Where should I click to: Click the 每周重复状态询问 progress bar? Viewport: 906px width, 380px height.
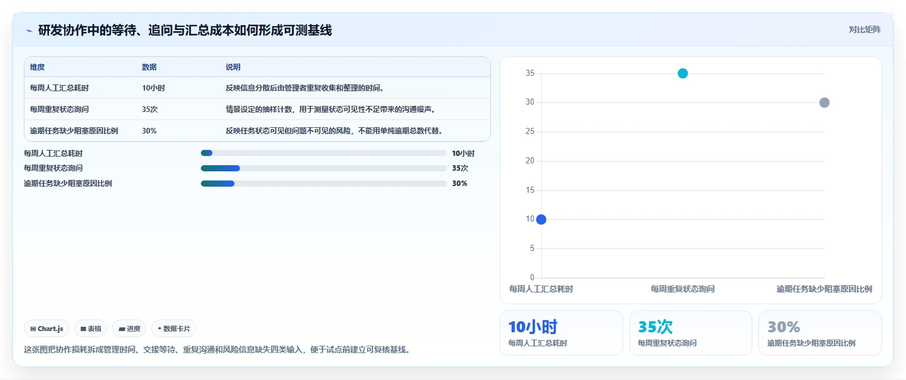coord(324,168)
